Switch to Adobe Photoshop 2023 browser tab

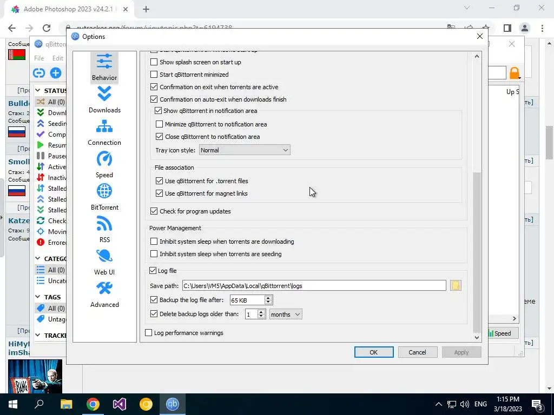(69, 9)
